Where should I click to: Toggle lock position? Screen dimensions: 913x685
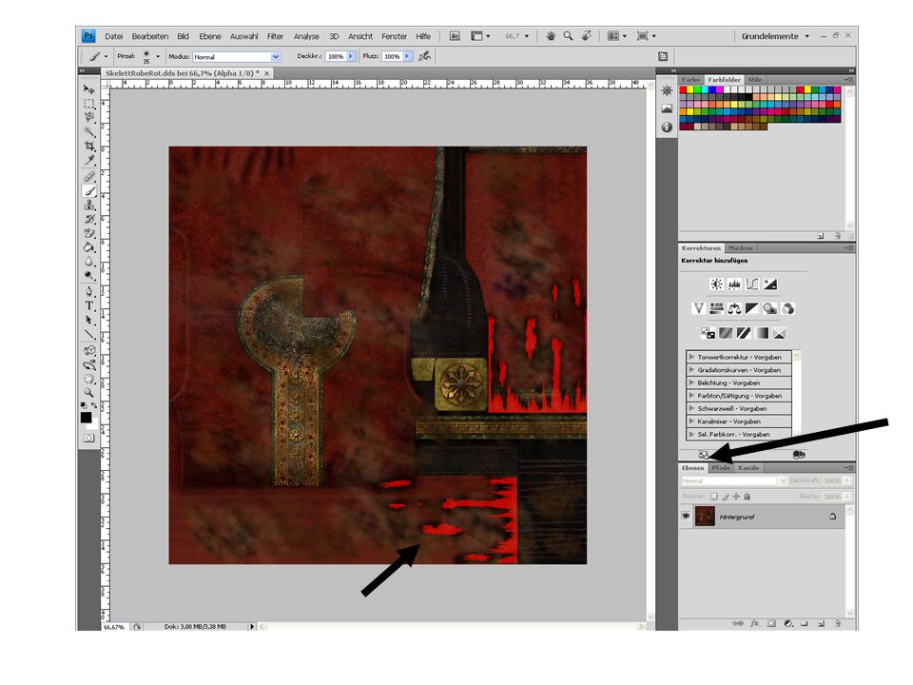pos(736,497)
